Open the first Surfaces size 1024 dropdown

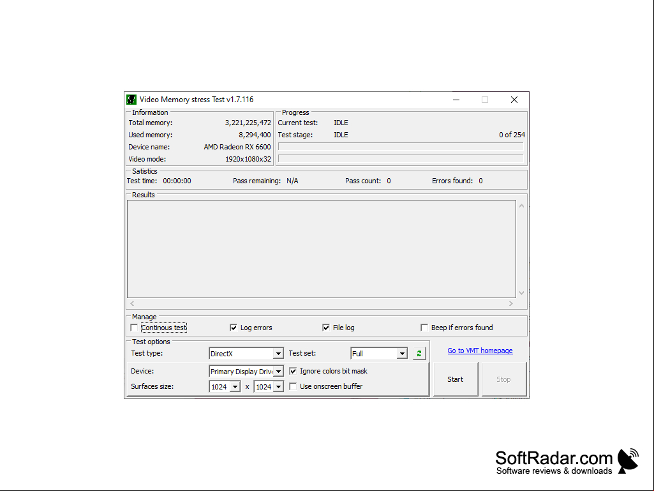tap(225, 387)
